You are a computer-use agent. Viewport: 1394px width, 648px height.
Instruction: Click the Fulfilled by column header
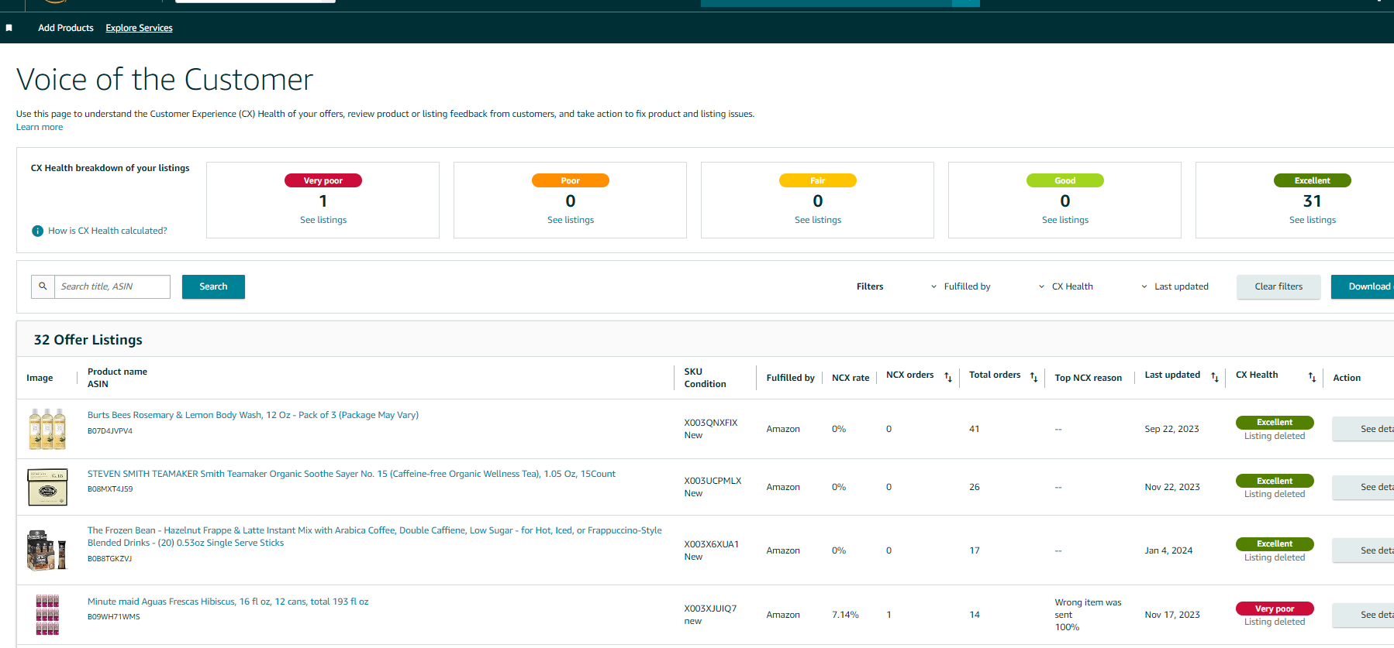(791, 378)
